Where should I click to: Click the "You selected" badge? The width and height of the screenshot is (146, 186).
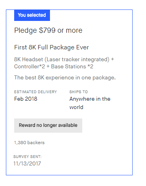[32, 15]
